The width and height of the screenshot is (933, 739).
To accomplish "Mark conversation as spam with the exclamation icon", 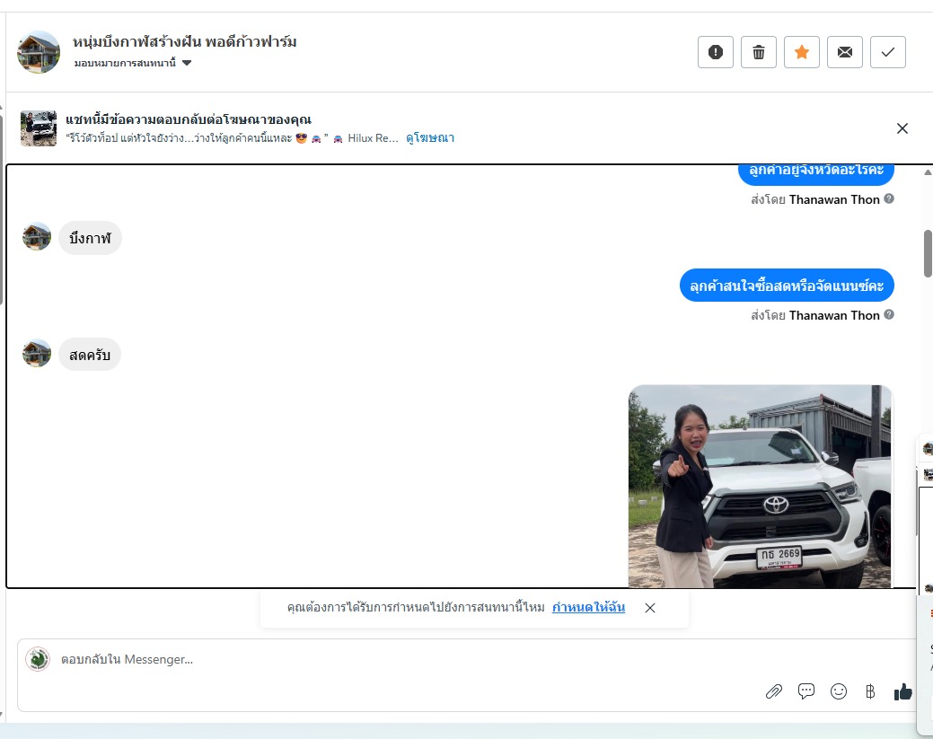I will pos(715,52).
